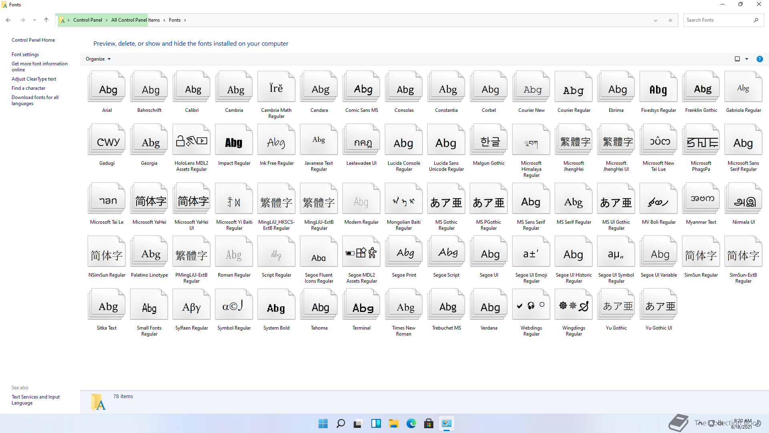
Task: Open Microsoft Edge from taskbar
Action: click(411, 423)
